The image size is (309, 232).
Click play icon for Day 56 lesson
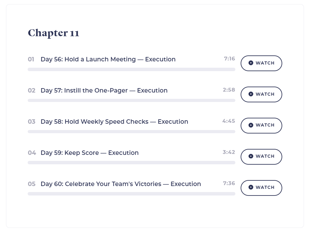251,63
